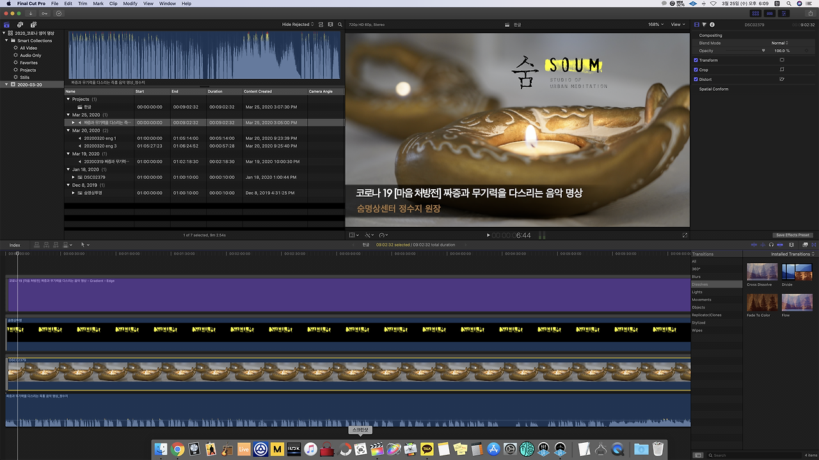819x460 pixels.
Task: Open the viewer View options dropdown
Action: point(678,24)
